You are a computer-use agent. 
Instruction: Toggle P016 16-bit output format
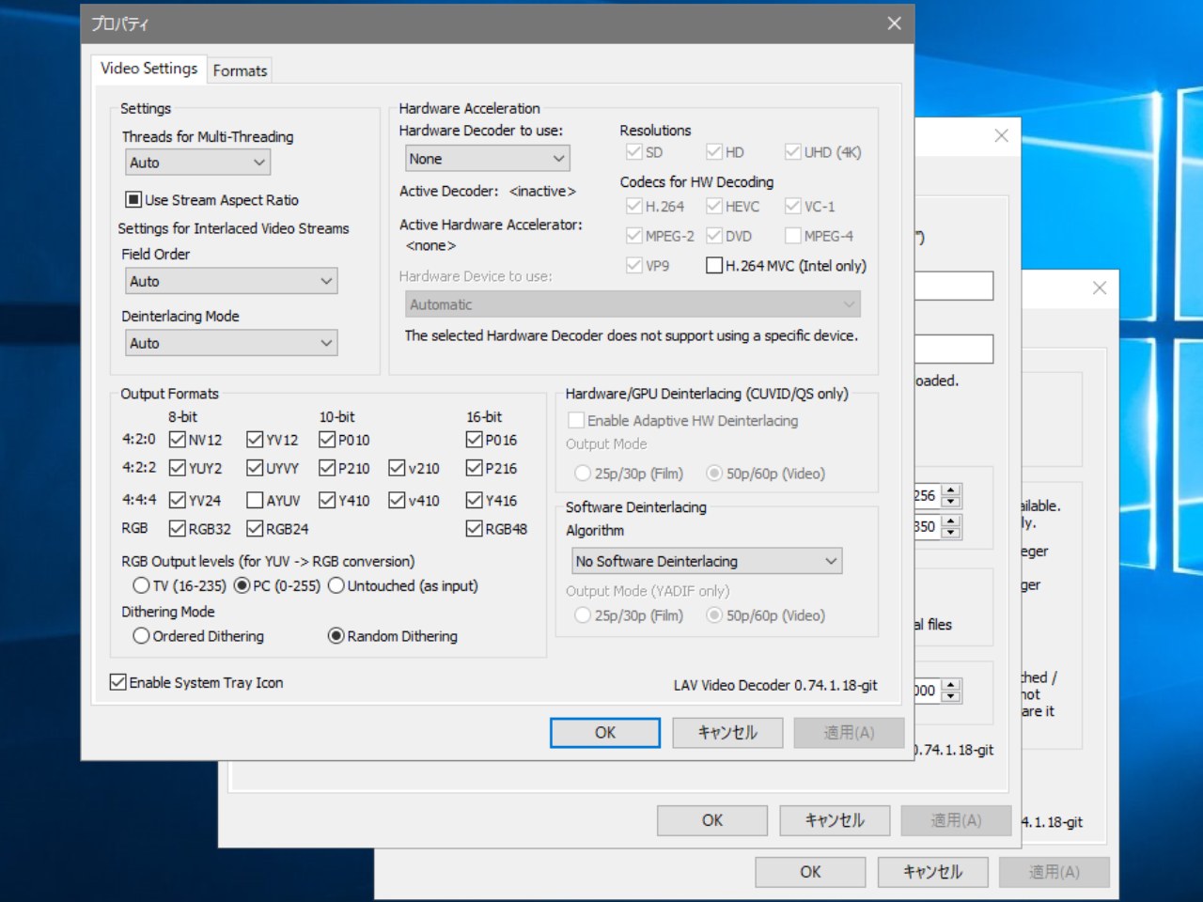tap(475, 439)
